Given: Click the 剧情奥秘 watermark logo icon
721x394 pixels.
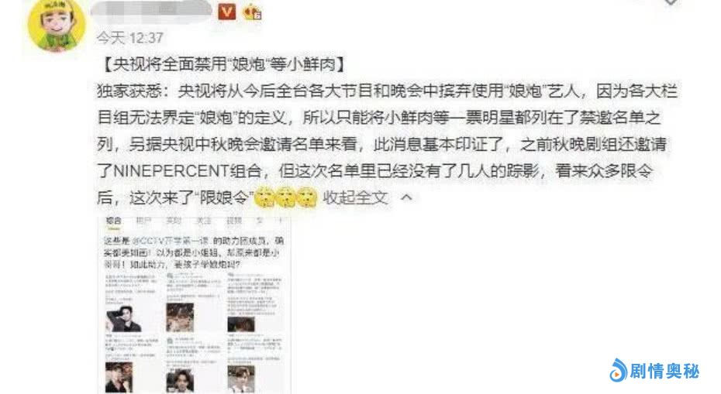Looking at the screenshot, I should tap(618, 370).
